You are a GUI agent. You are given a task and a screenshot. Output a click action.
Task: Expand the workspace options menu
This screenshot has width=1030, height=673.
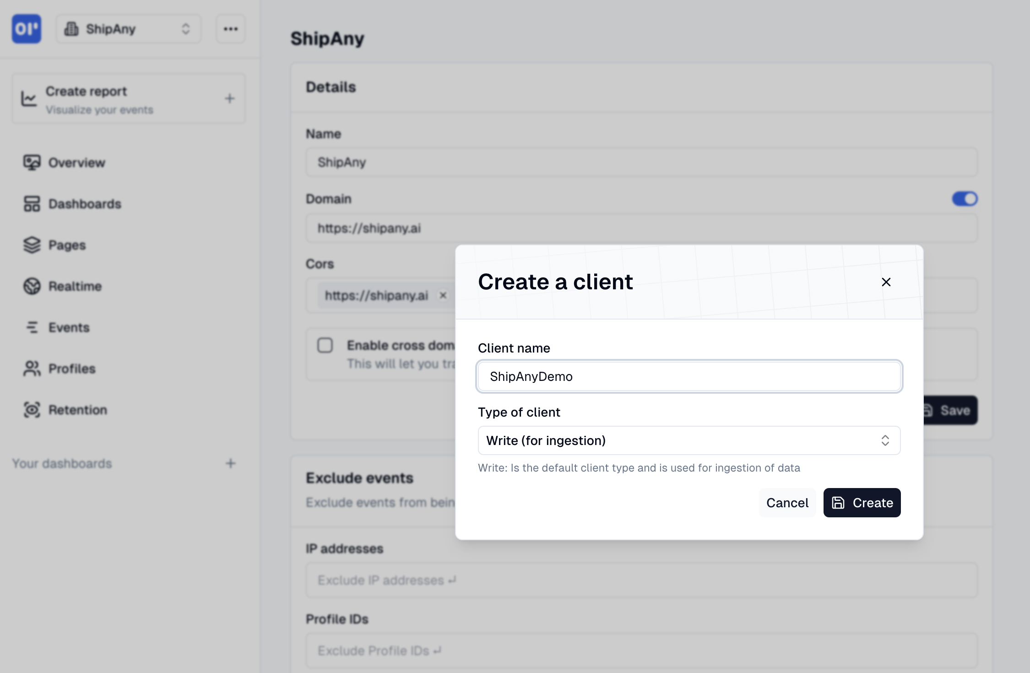point(230,28)
